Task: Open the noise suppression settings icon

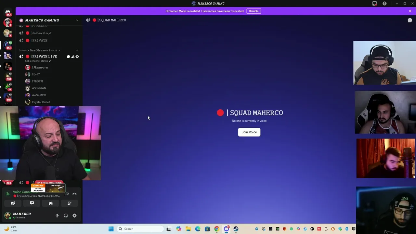Action: point(67,194)
